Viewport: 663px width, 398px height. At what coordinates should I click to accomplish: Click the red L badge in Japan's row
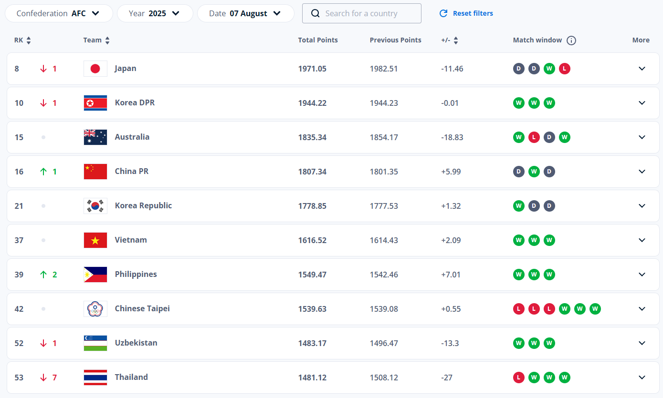point(565,69)
